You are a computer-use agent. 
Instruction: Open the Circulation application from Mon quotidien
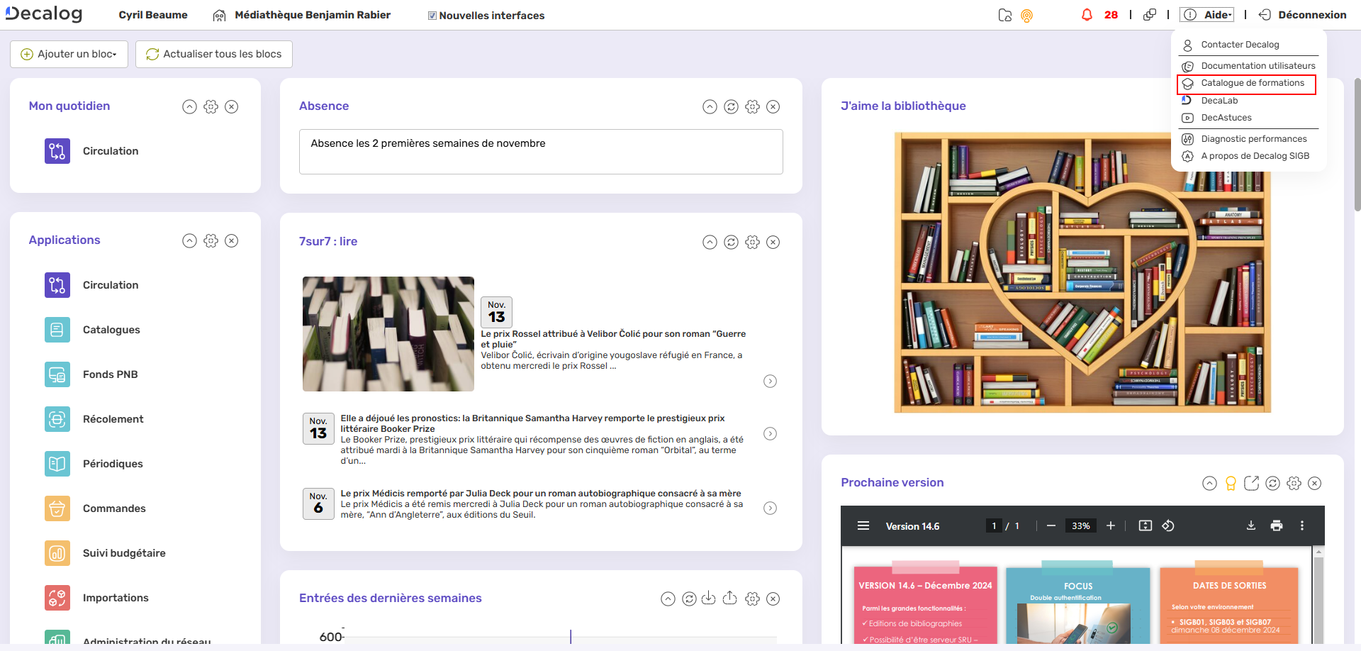click(x=57, y=150)
